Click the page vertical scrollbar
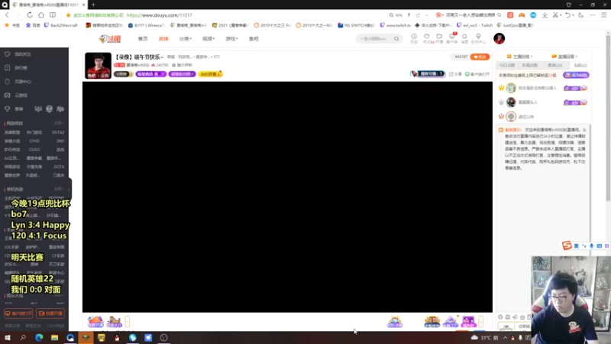This screenshot has height=344, width=611. click(x=608, y=117)
